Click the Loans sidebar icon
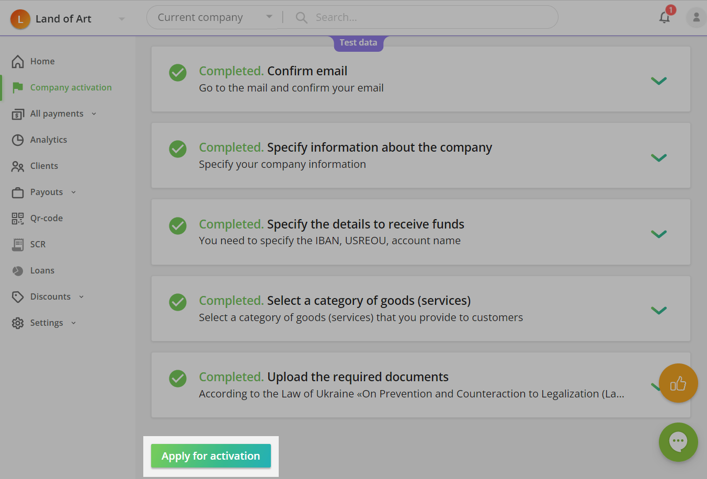 [x=18, y=271]
